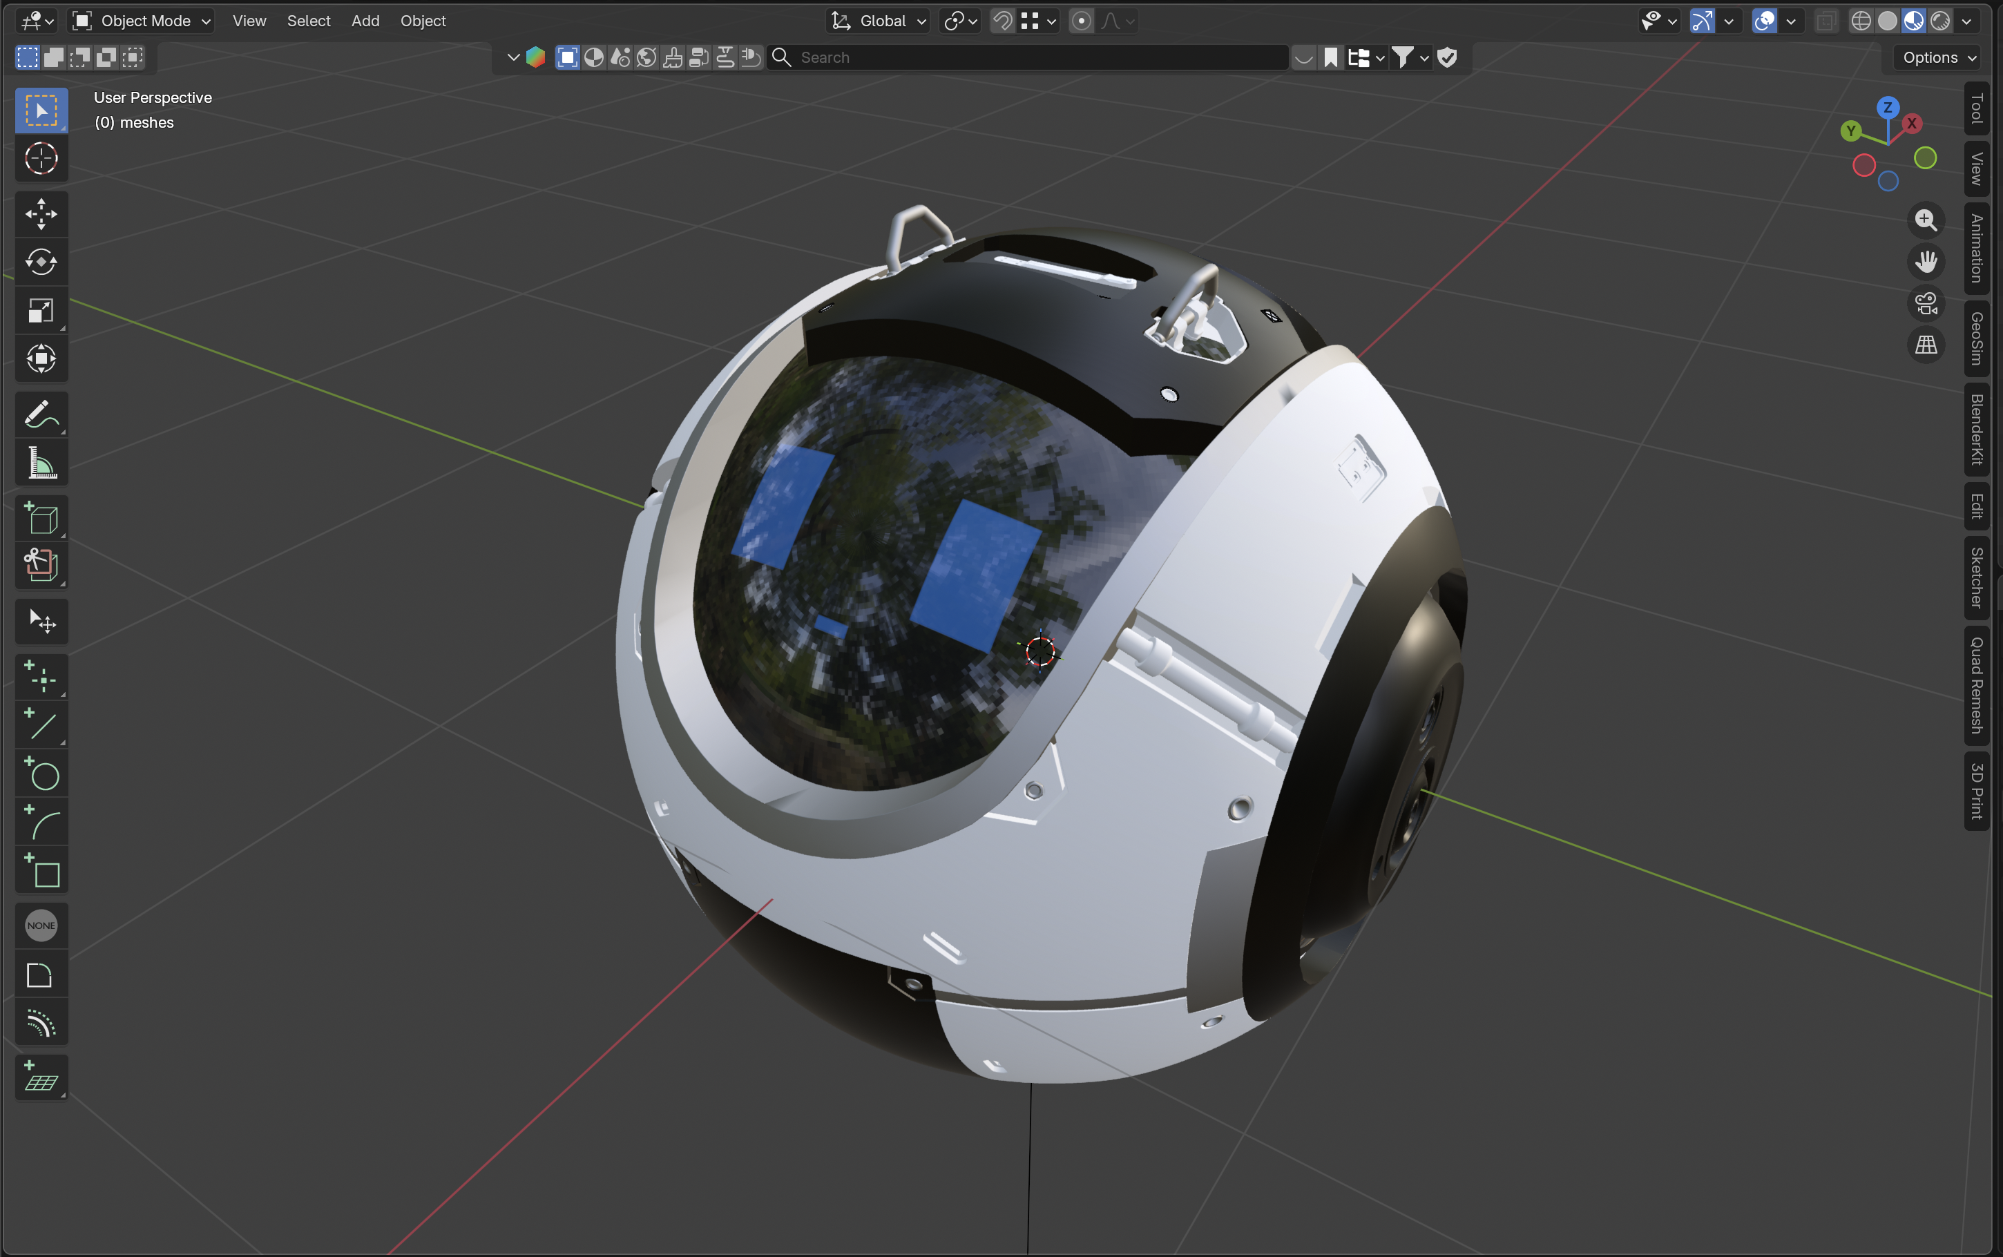Toggle camera view button
Viewport: 2003px width, 1257px height.
tap(1926, 303)
